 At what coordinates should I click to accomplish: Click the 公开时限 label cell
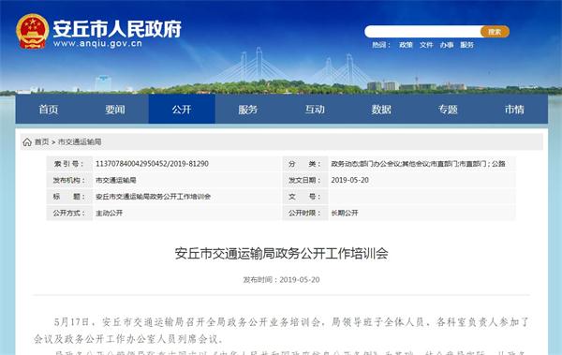[x=305, y=213]
